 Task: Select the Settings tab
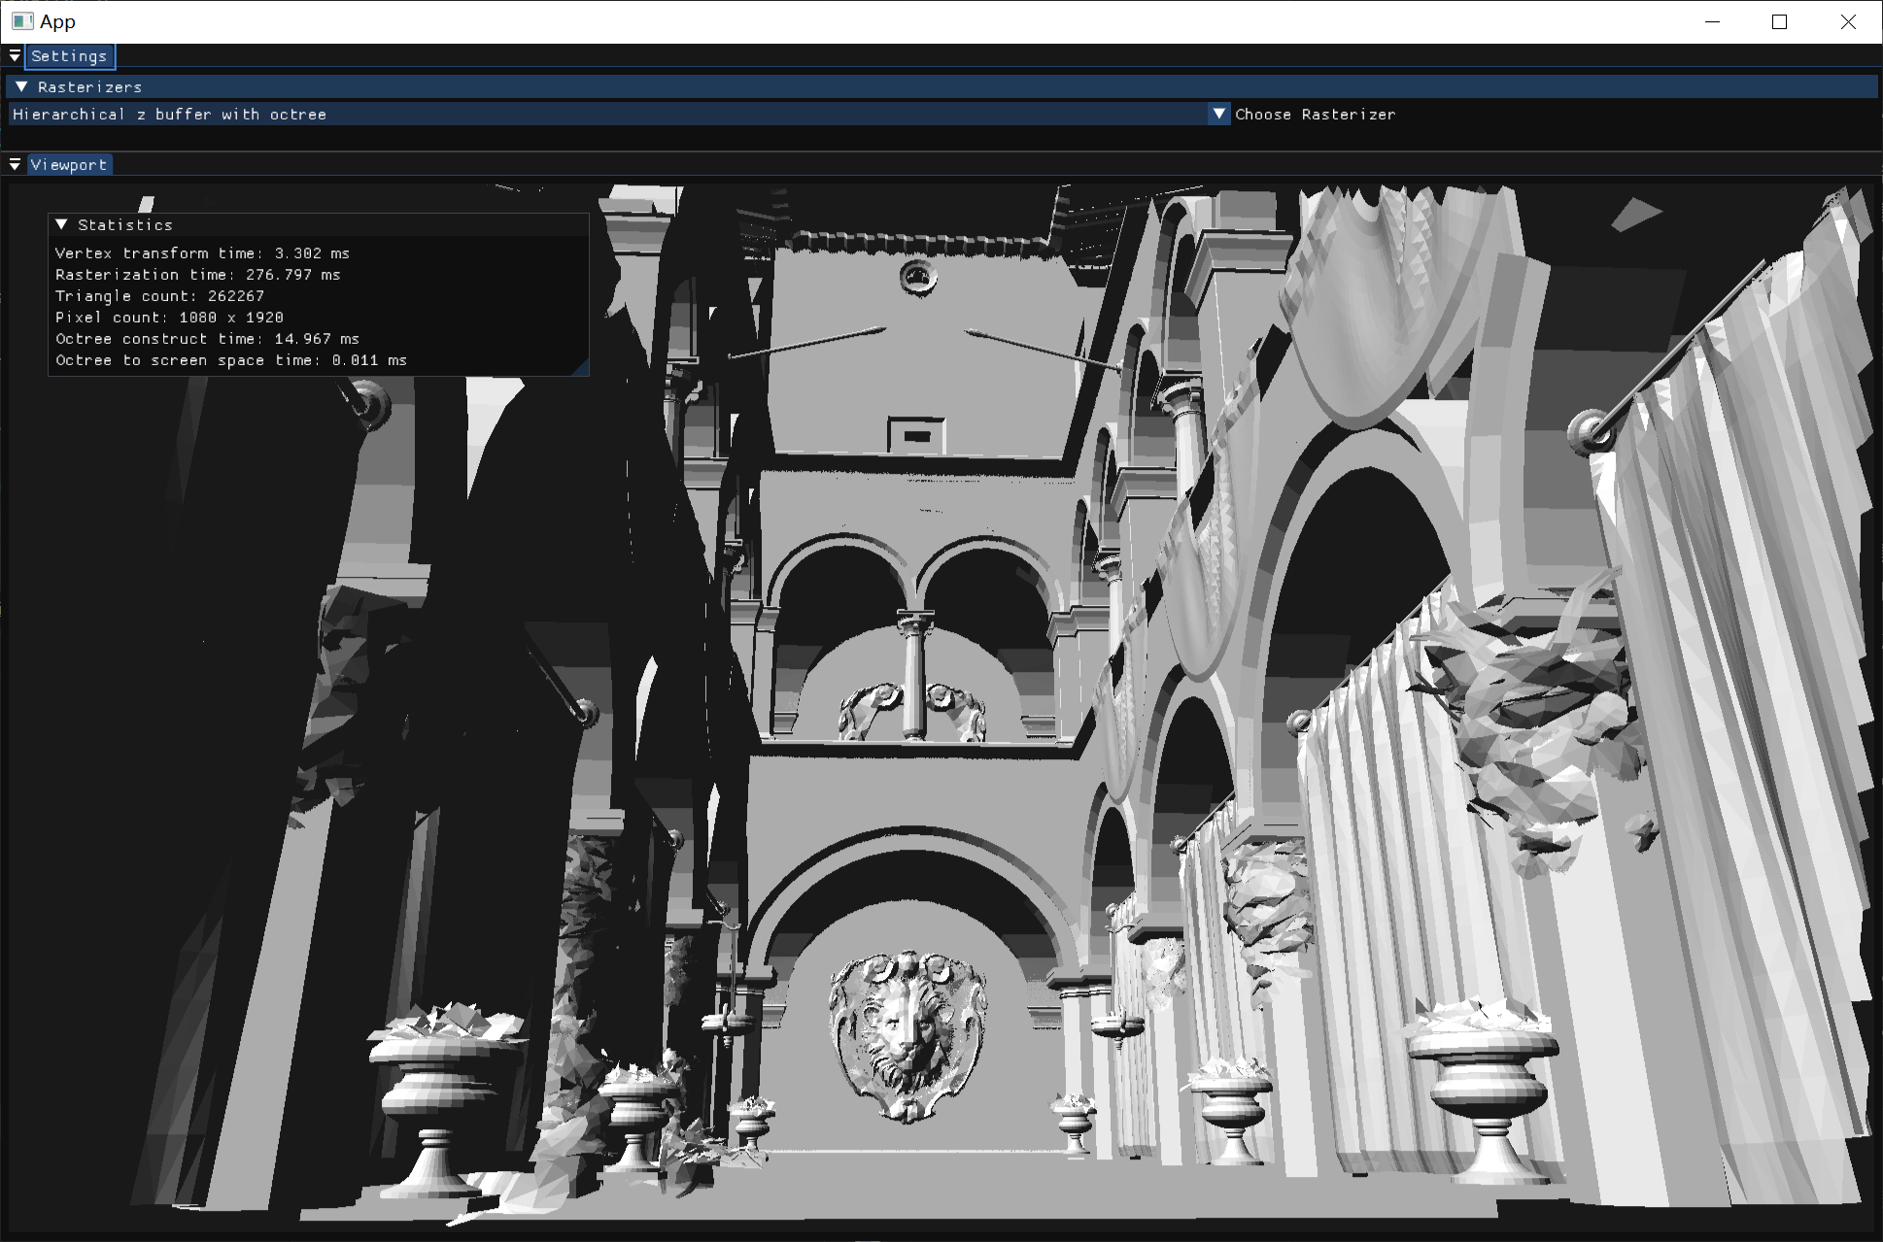(69, 56)
